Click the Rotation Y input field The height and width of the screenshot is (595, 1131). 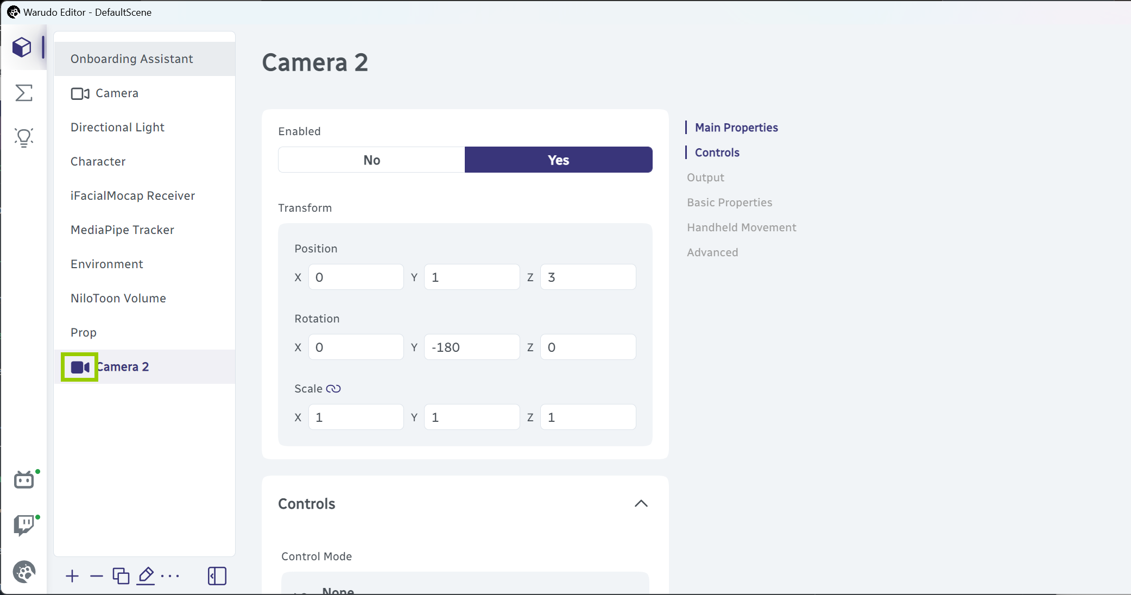click(x=471, y=347)
